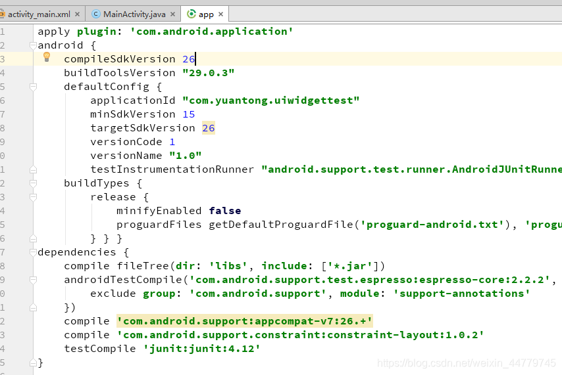Click the testCompile keyword
Screen dimensions: 562x375
(100, 349)
